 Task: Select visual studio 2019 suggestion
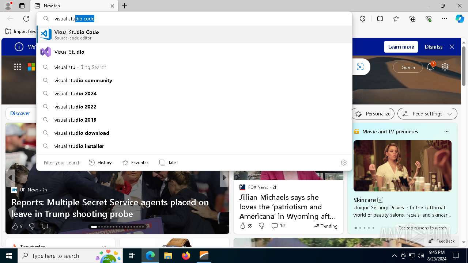point(194,120)
